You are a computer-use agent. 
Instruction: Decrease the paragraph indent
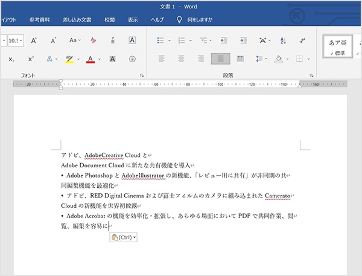point(224,40)
